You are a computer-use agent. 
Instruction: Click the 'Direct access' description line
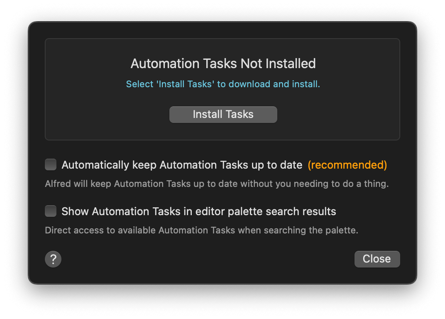[x=201, y=230]
